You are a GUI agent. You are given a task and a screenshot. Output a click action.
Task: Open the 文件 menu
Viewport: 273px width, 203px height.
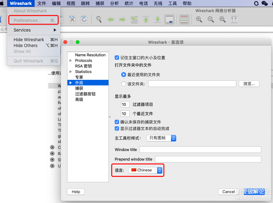coord(42,3)
